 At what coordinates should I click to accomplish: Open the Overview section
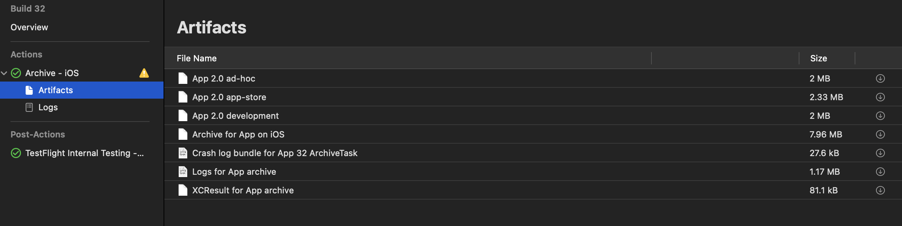click(x=29, y=27)
